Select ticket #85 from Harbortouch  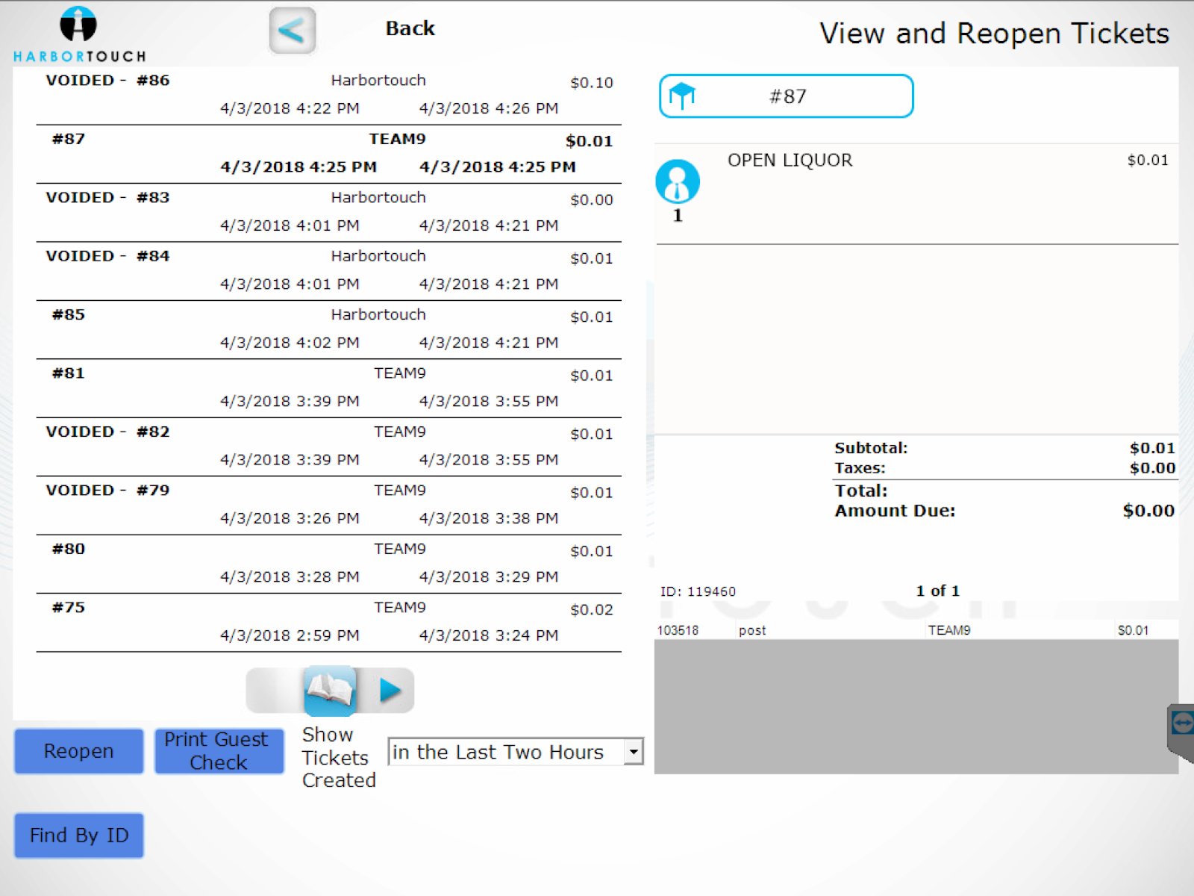[328, 329]
